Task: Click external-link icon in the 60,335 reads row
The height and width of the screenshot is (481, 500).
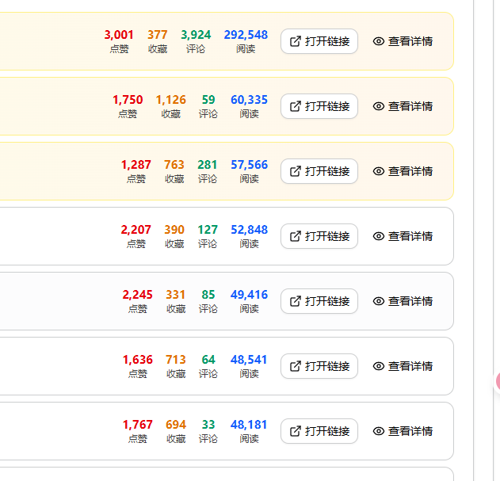Action: (296, 106)
